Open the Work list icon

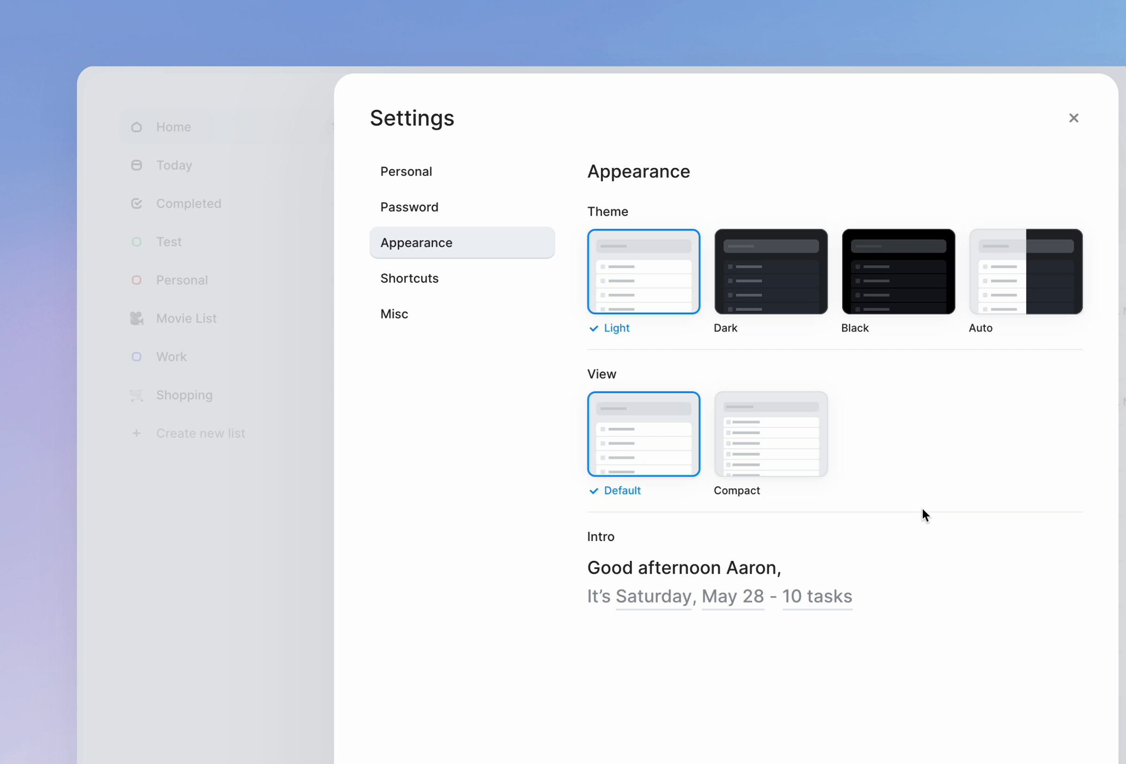click(x=136, y=356)
